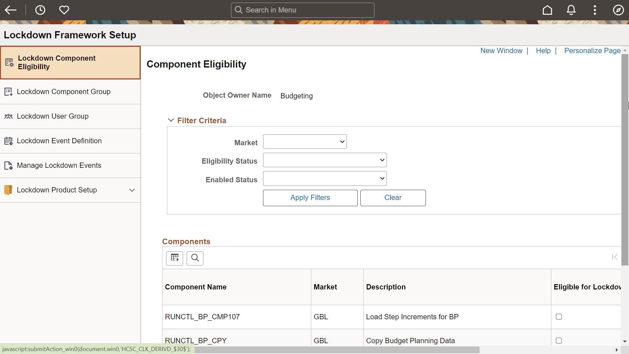The width and height of the screenshot is (629, 354).
Task: Go back using the back arrow icon
Action: point(10,10)
